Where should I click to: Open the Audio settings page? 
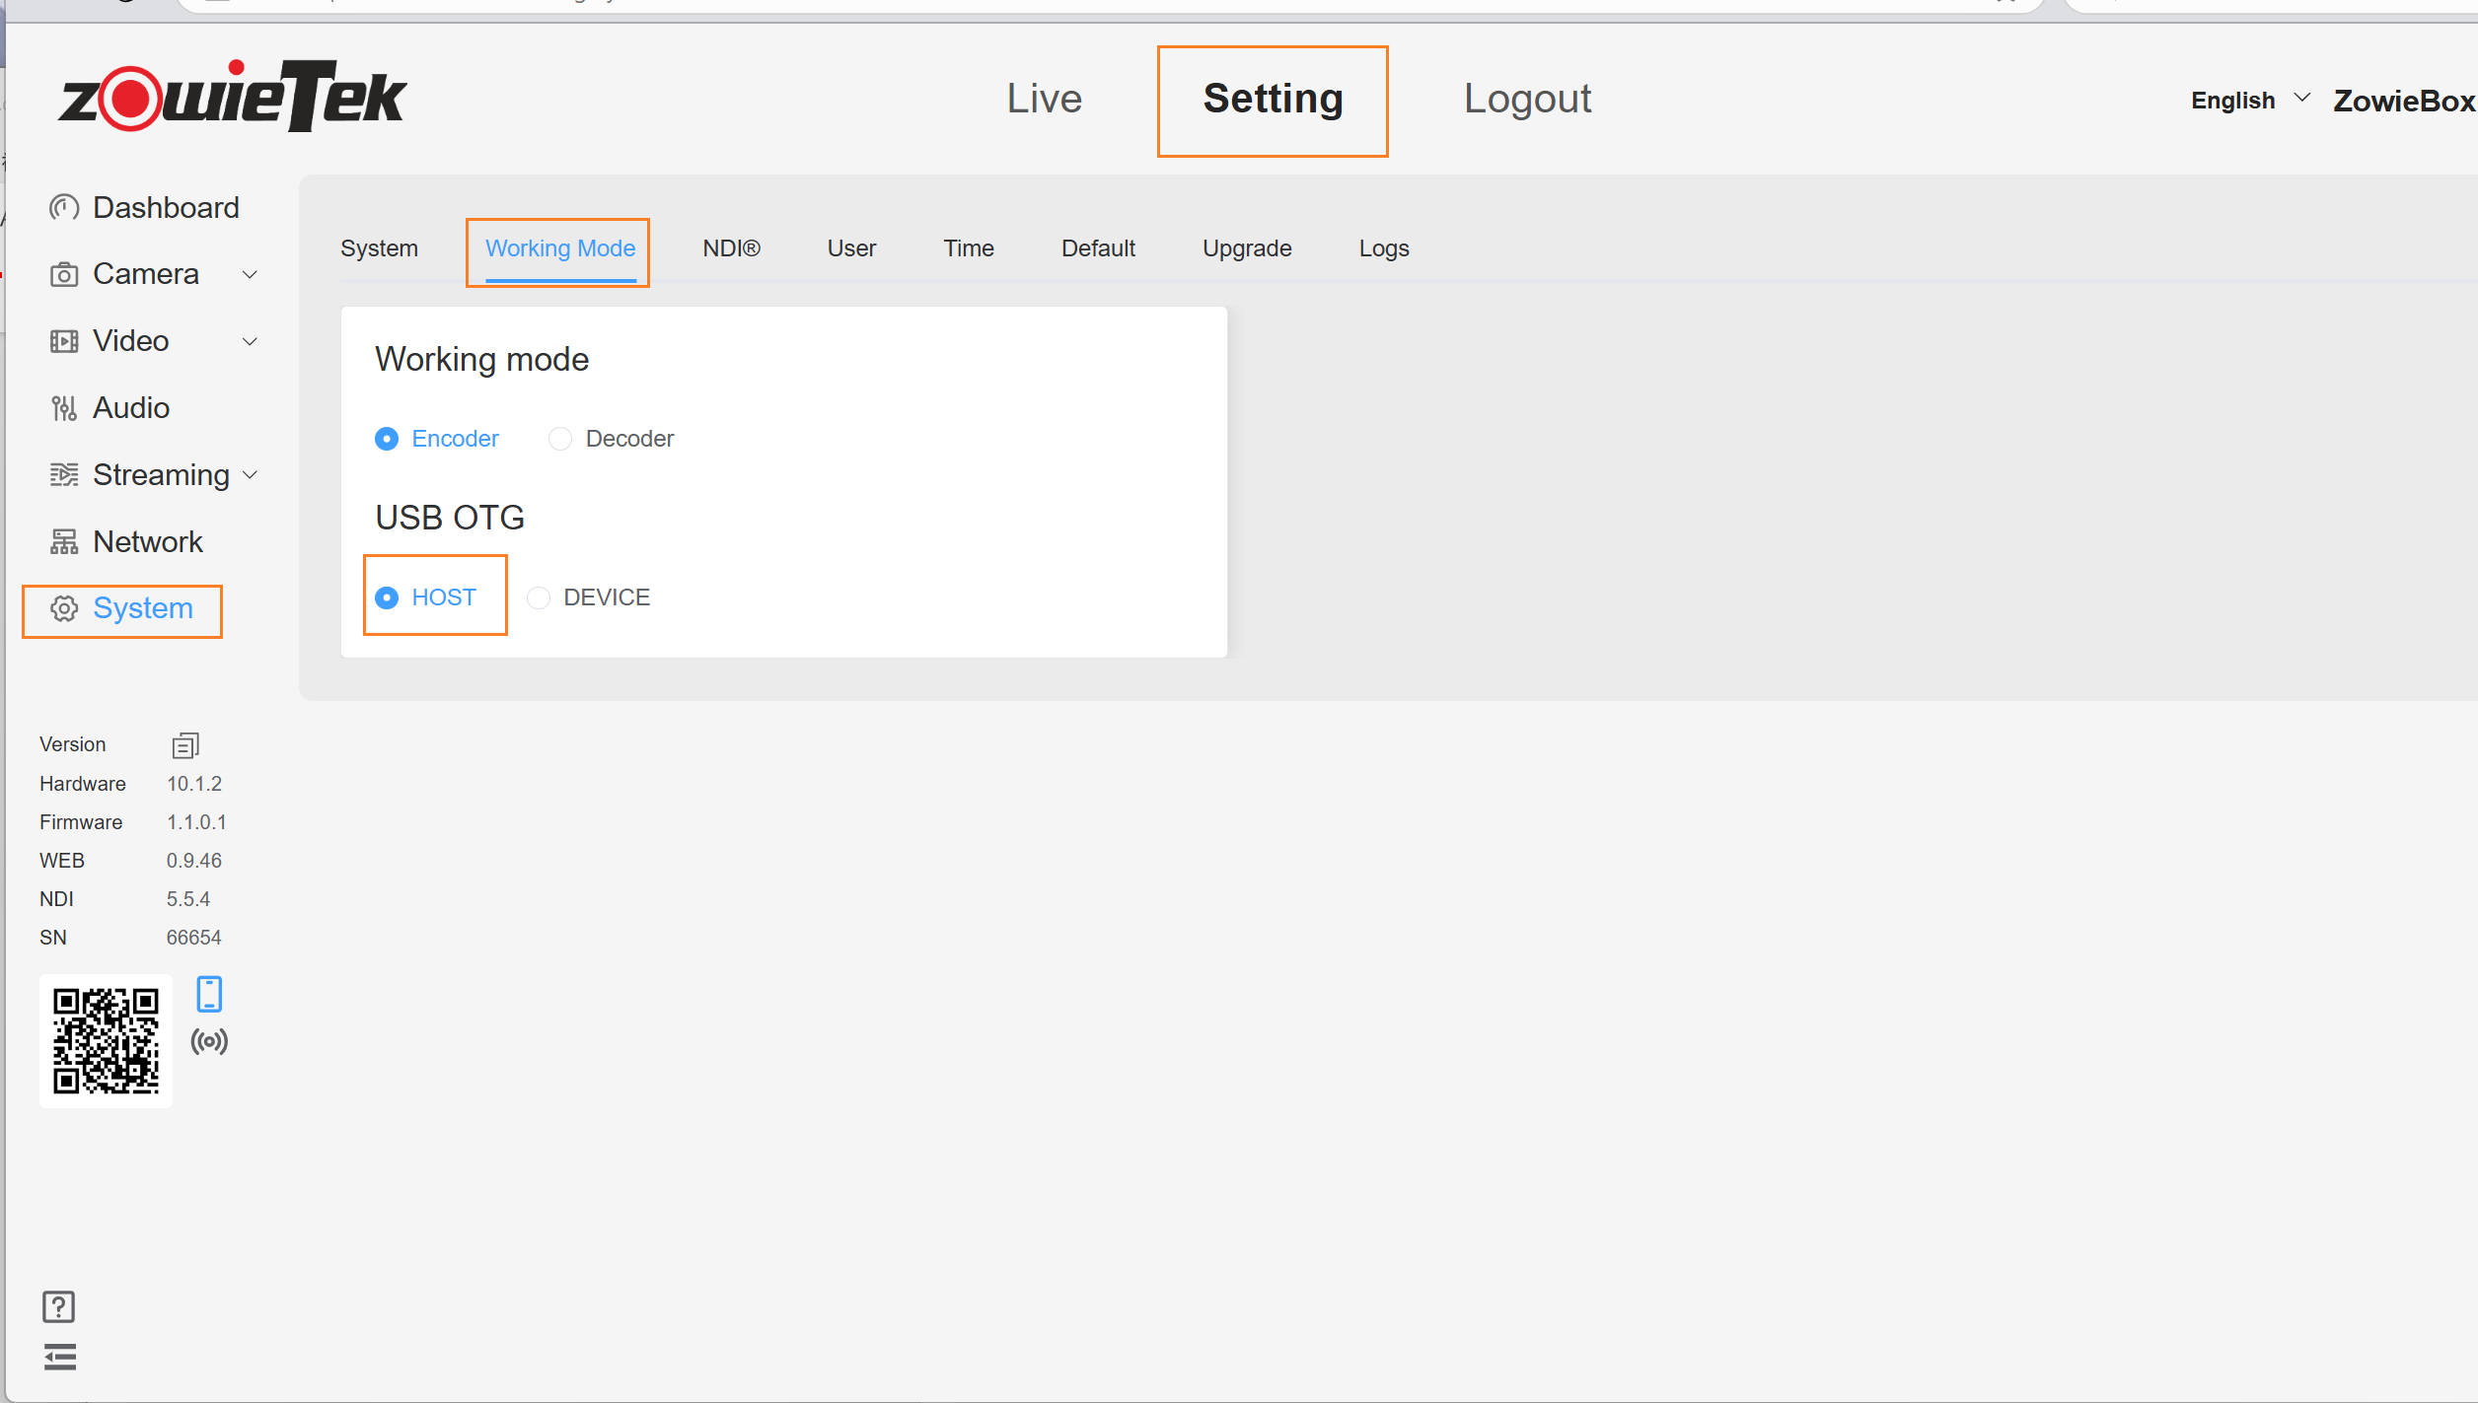click(x=131, y=408)
